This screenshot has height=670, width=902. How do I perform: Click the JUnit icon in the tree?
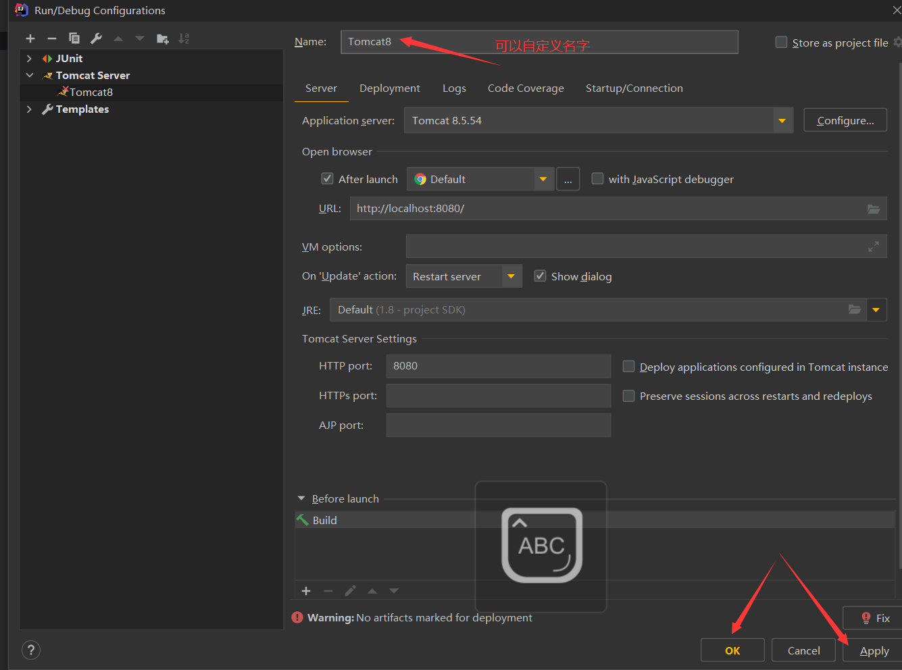(47, 59)
